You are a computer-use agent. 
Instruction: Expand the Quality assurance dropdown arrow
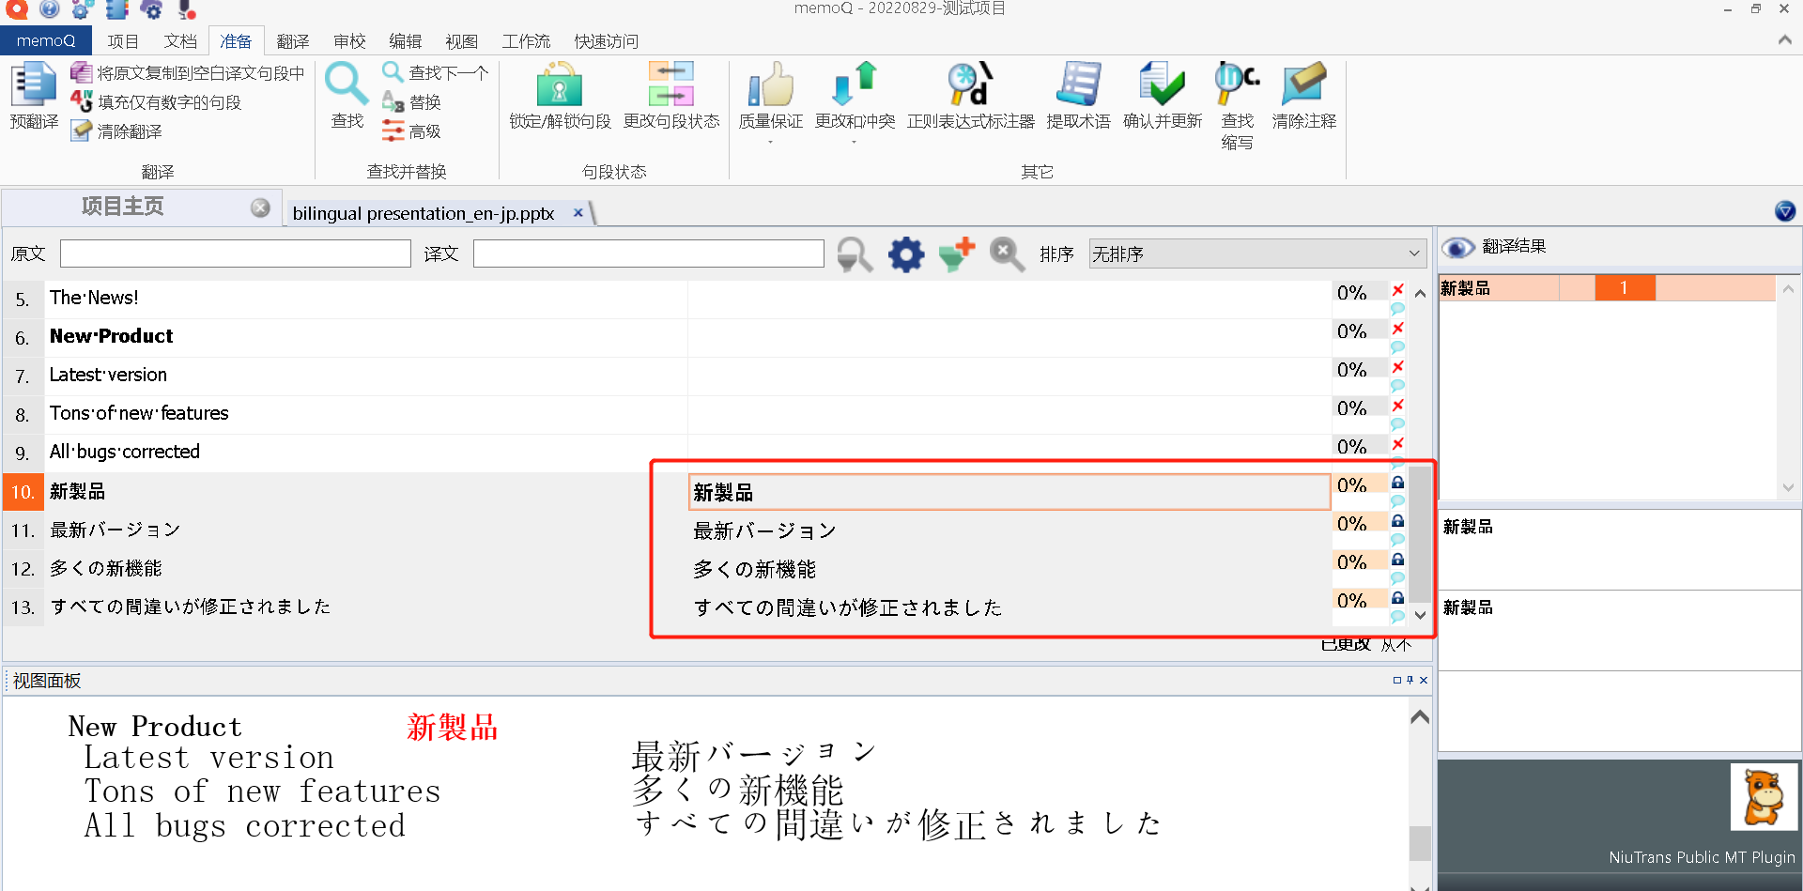(x=771, y=143)
